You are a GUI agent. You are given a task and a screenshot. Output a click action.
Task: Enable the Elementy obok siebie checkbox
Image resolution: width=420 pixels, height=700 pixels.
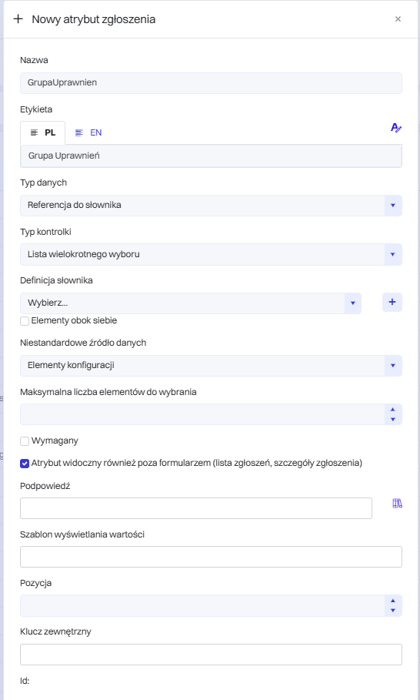[25, 321]
